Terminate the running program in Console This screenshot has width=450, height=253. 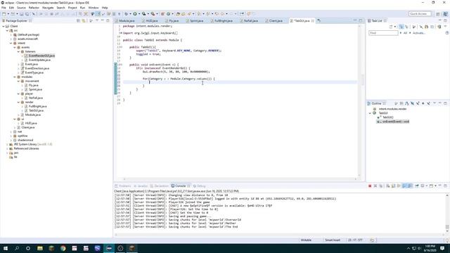click(370, 186)
